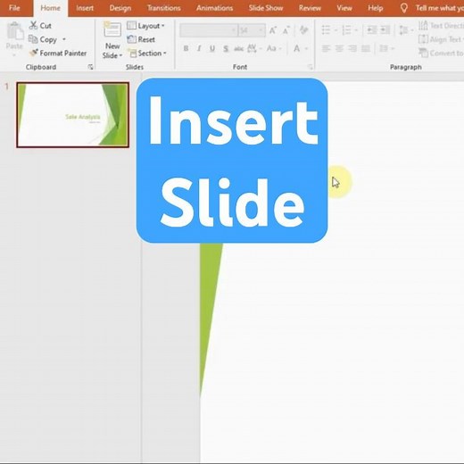Click the Align Text button
The height and width of the screenshot is (464, 464).
pyautogui.click(x=441, y=39)
